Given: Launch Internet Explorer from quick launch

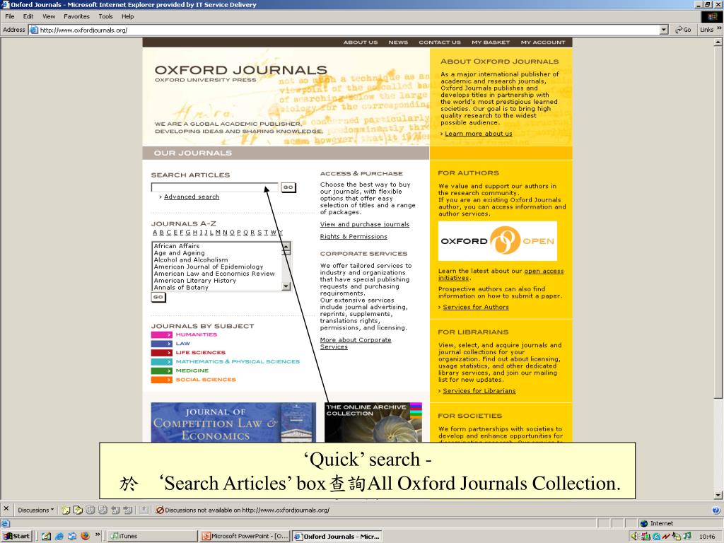Looking at the screenshot, I should click(59, 536).
